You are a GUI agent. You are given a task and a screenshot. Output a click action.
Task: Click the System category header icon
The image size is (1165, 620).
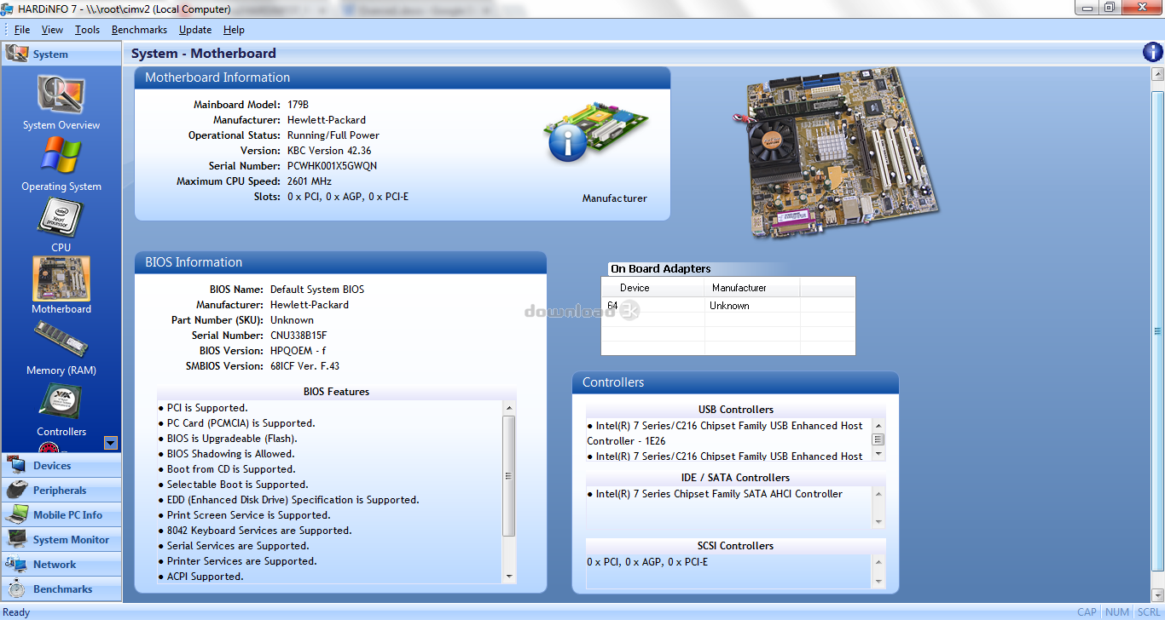tap(16, 54)
